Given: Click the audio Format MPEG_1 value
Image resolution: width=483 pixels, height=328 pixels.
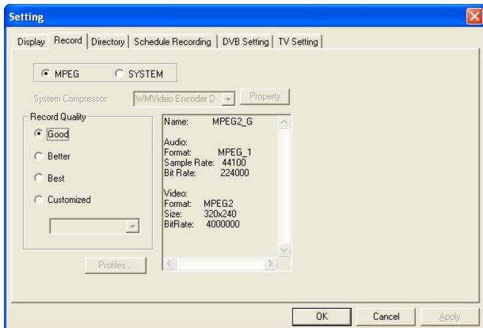Looking at the screenshot, I should point(234,152).
